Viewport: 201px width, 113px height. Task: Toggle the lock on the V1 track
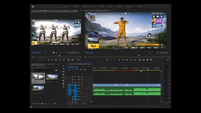73,85
